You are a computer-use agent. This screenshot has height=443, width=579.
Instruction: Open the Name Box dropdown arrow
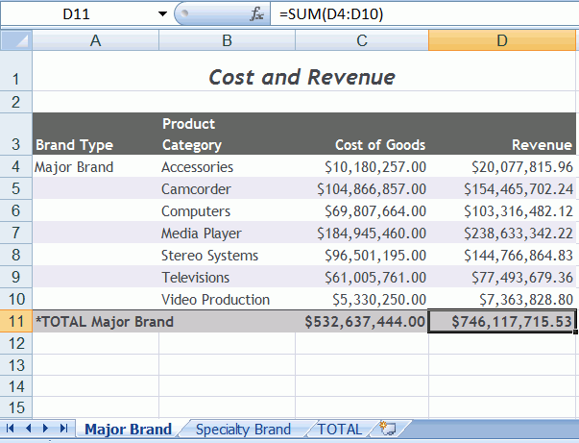tap(160, 14)
